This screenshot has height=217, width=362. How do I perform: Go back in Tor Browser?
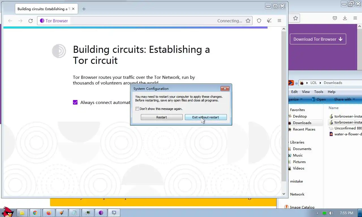pyautogui.click(x=10, y=21)
